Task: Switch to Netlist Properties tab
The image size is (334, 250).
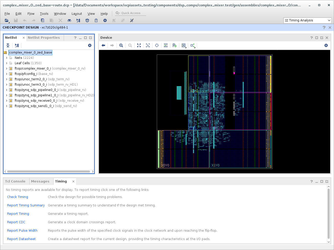Action: pos(44,38)
